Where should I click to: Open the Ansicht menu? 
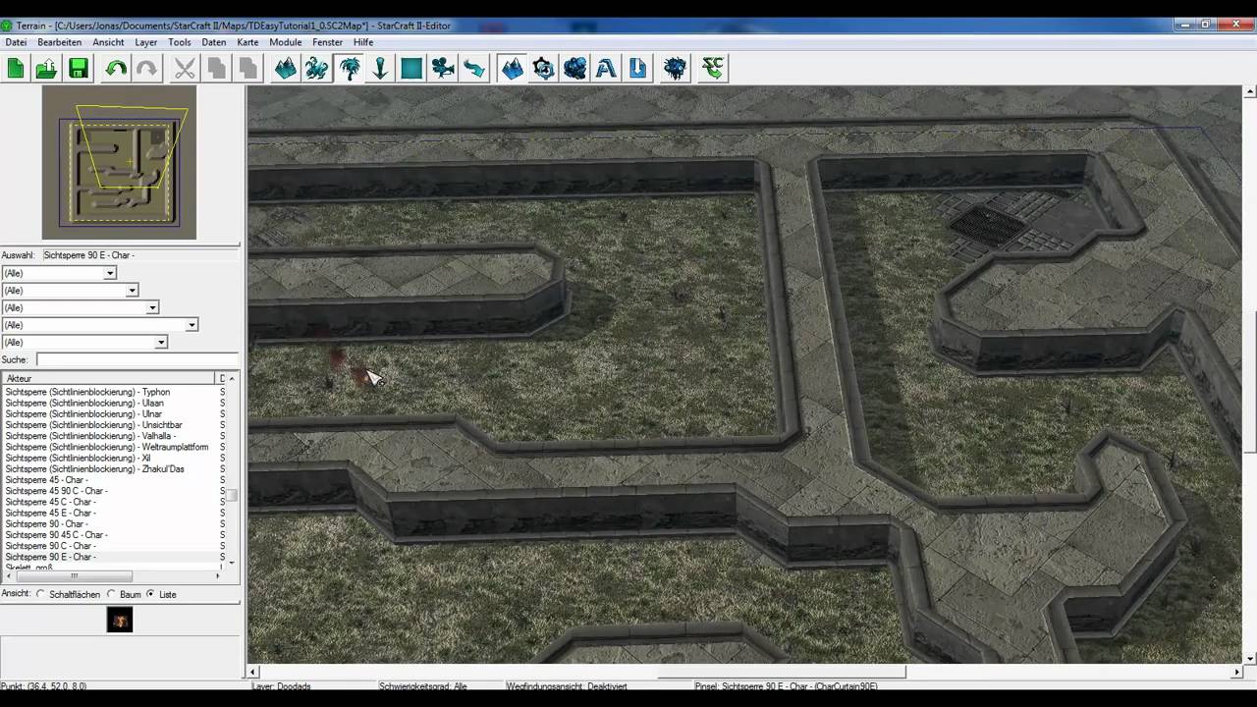pyautogui.click(x=108, y=42)
